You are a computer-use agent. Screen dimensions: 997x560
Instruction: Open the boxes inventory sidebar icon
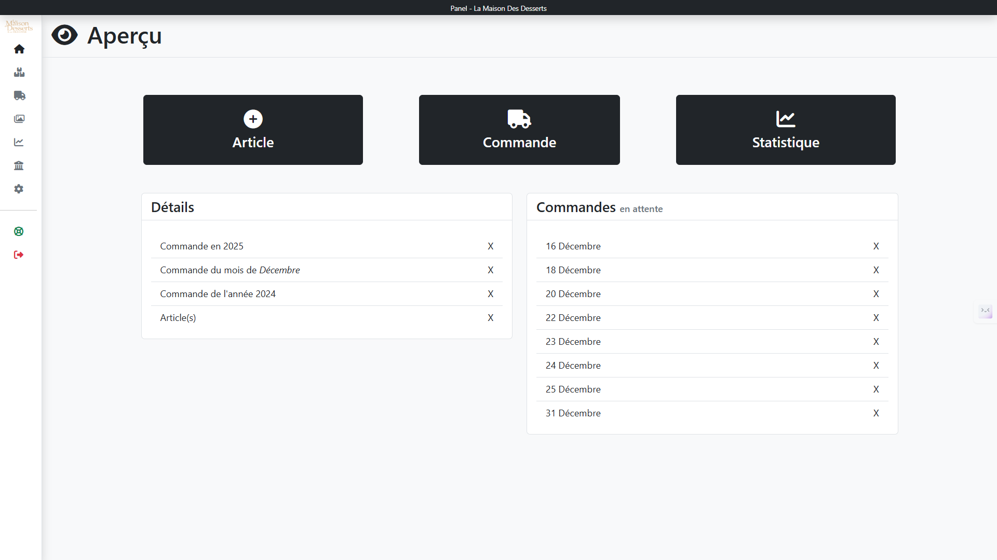(19, 72)
